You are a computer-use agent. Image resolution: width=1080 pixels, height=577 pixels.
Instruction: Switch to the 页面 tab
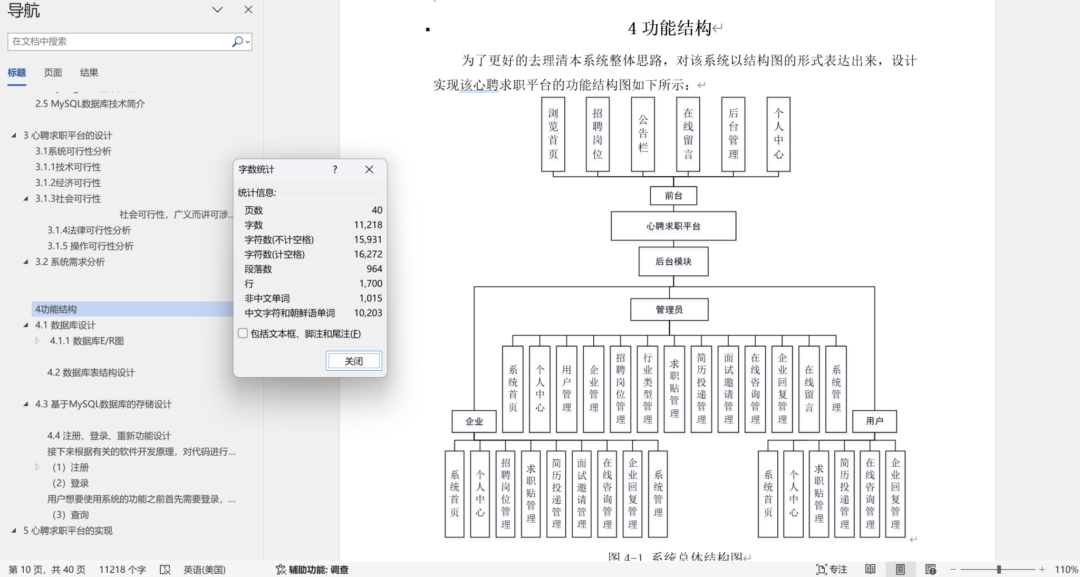click(x=53, y=73)
